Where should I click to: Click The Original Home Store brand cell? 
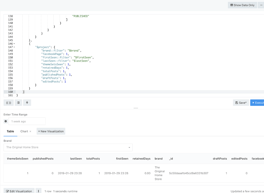pos(160,173)
